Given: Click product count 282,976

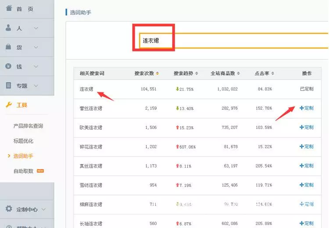Looking at the screenshot, I should point(229,108).
